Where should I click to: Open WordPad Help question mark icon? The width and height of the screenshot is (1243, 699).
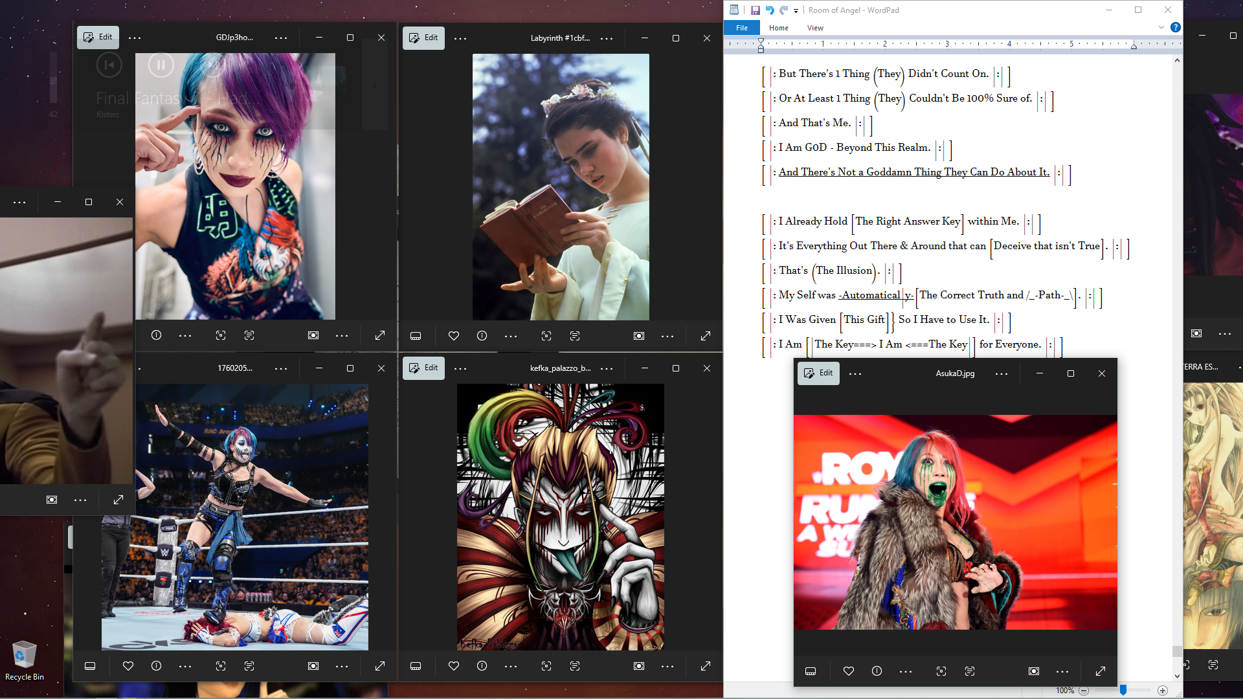(x=1175, y=28)
